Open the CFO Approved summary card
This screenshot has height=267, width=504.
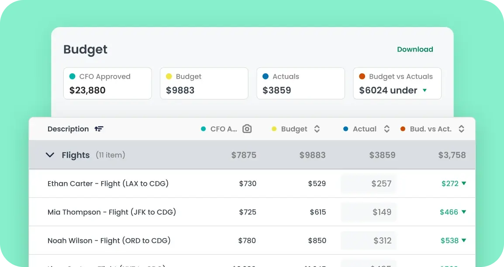(107, 83)
